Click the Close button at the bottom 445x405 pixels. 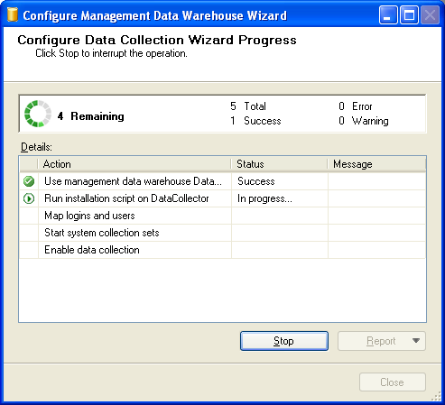pyautogui.click(x=393, y=382)
